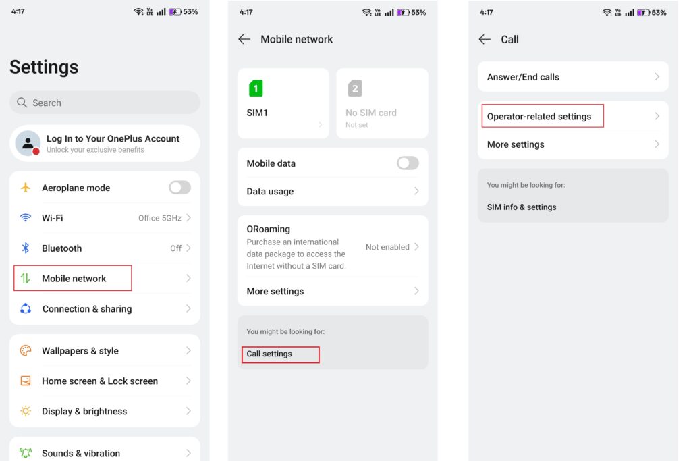Tap the Display & brightness sun icon
691x461 pixels.
[26, 411]
